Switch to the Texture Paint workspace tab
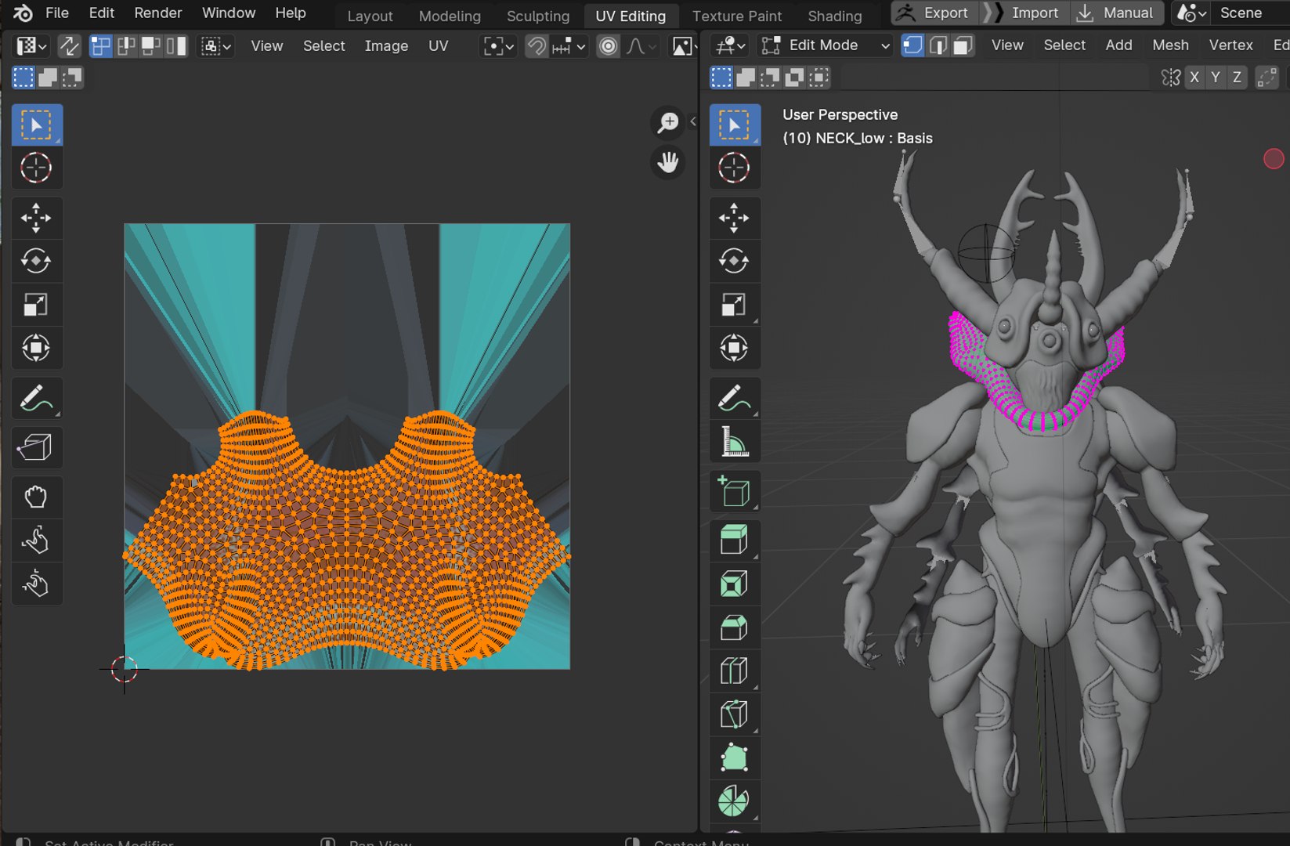Viewport: 1290px width, 846px height. point(736,16)
